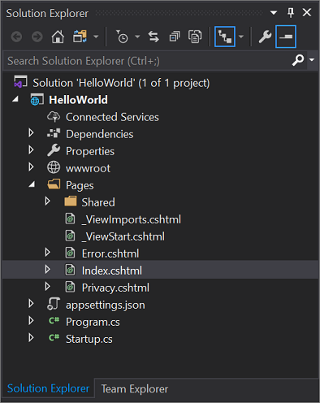Close the Solution Explorer panel

click(307, 12)
